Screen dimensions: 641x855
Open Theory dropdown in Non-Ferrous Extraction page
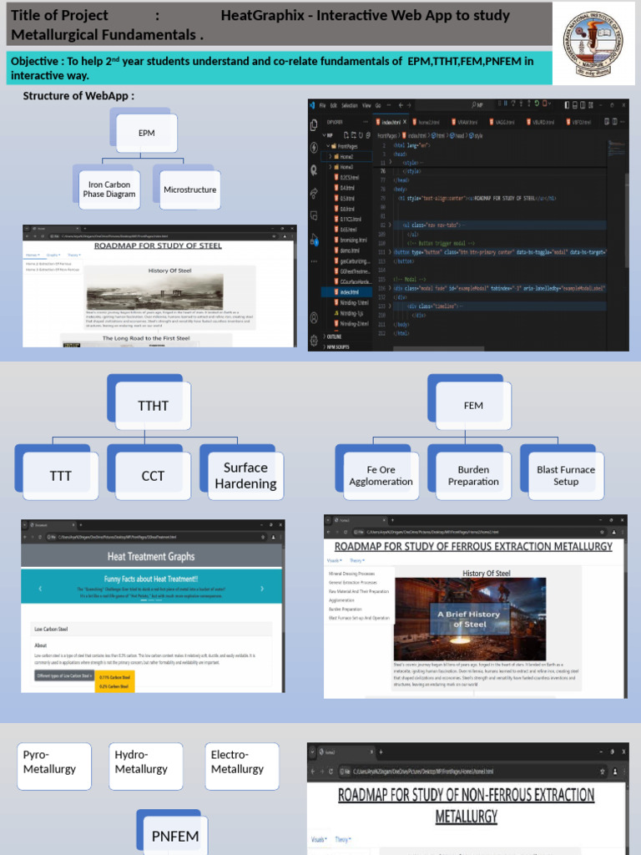(x=342, y=839)
